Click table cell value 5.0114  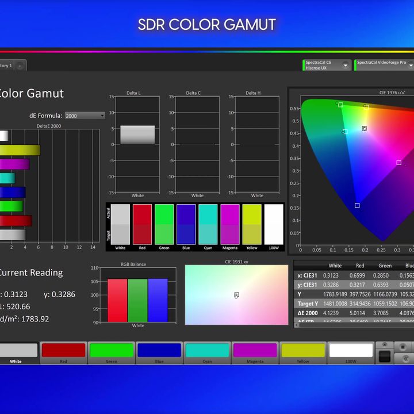[357, 313]
